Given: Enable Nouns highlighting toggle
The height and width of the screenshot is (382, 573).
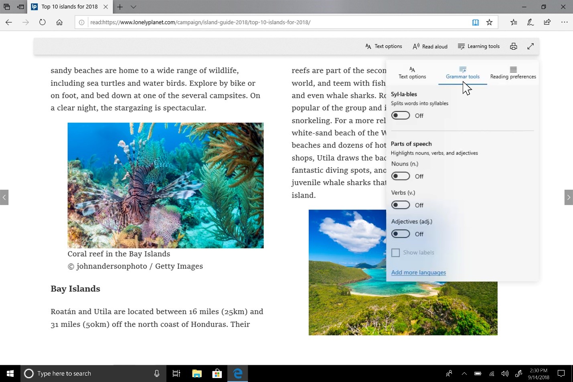Looking at the screenshot, I should click(x=401, y=176).
